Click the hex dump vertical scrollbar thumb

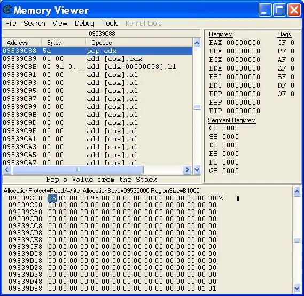[x=297, y=240]
